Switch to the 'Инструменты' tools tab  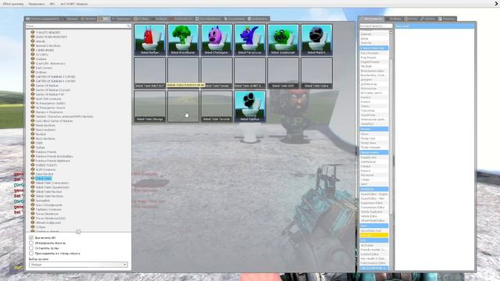click(x=371, y=19)
